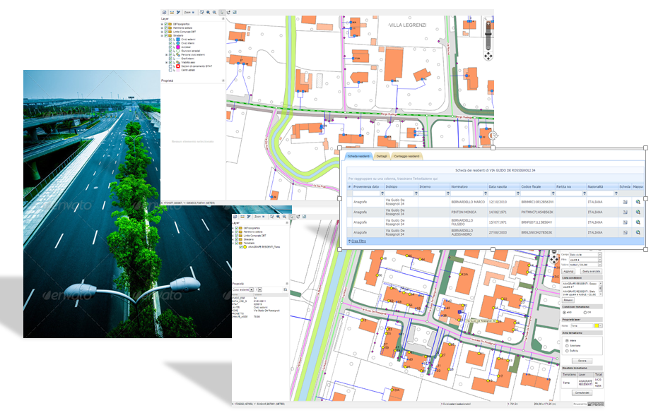The height and width of the screenshot is (420, 651).
Task: Click the Crea Filtro link
Action: (x=358, y=241)
